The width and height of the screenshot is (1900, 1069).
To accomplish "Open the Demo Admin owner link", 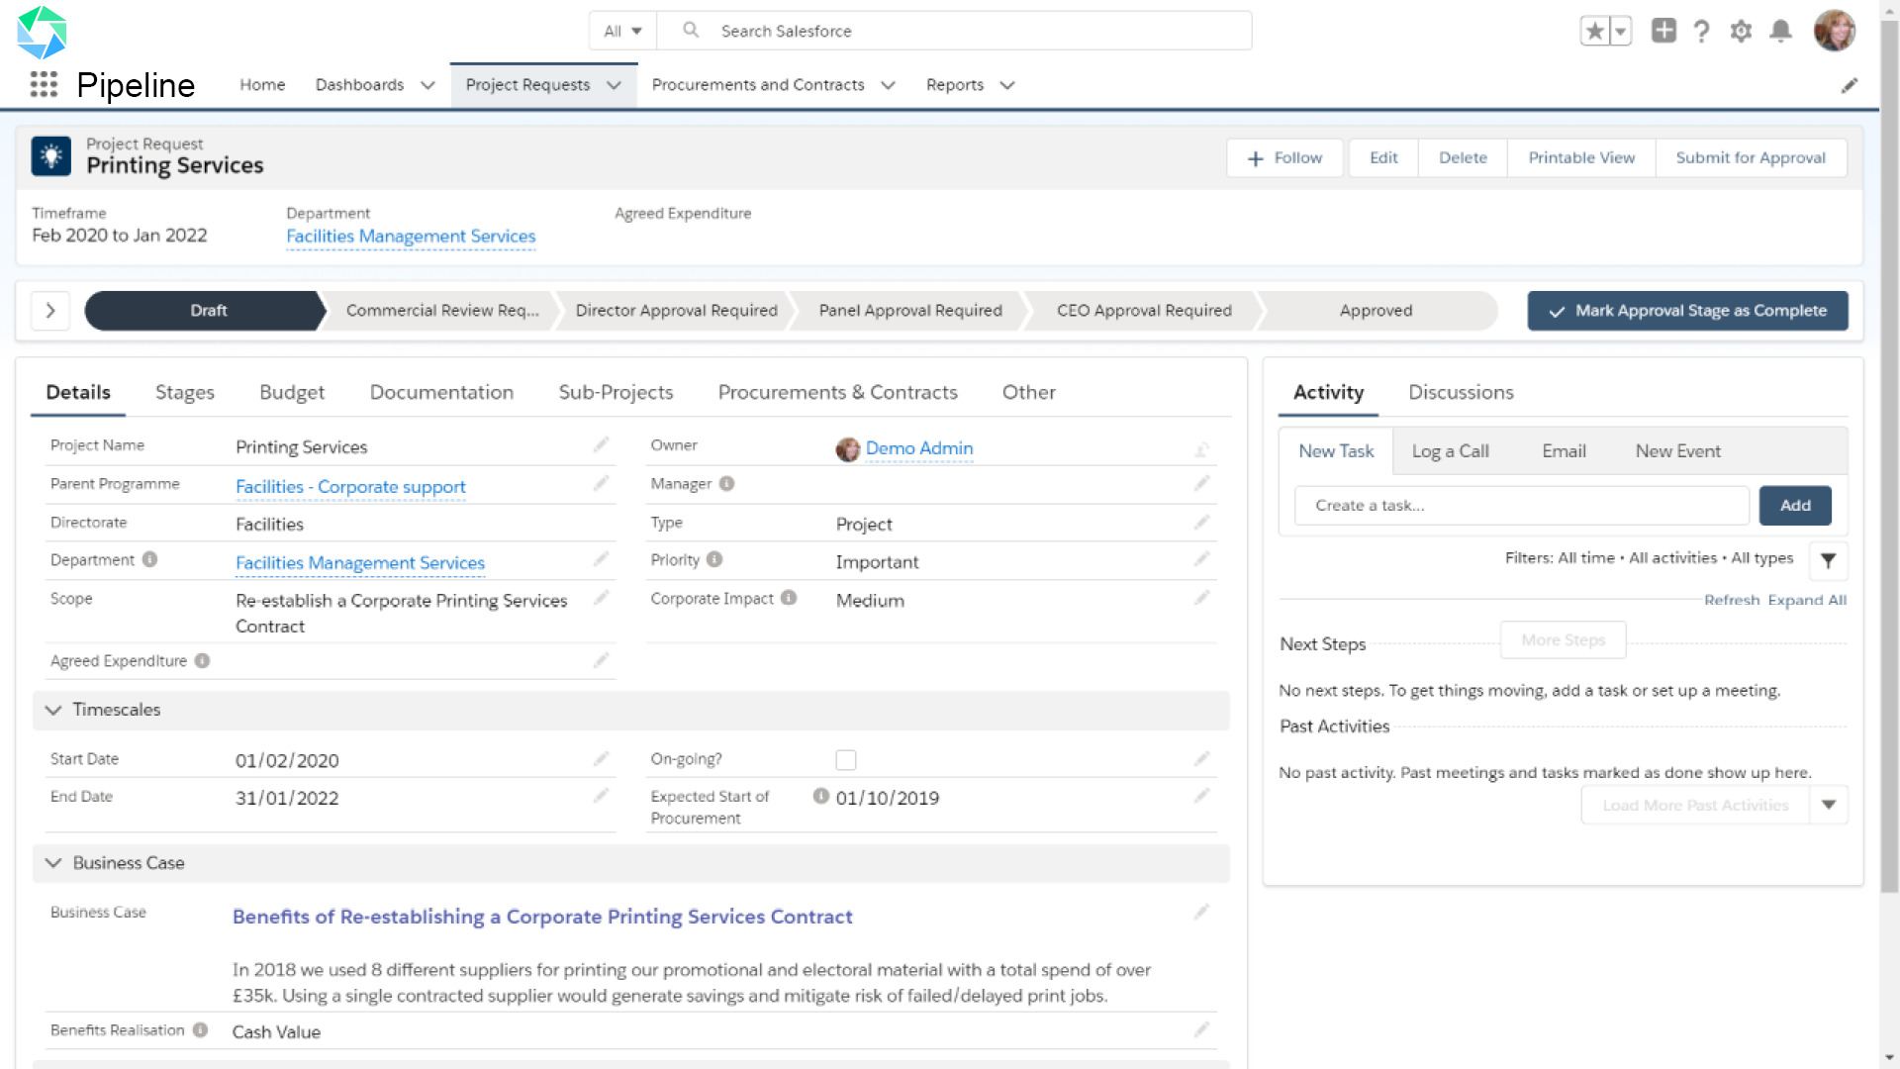I will pyautogui.click(x=919, y=448).
